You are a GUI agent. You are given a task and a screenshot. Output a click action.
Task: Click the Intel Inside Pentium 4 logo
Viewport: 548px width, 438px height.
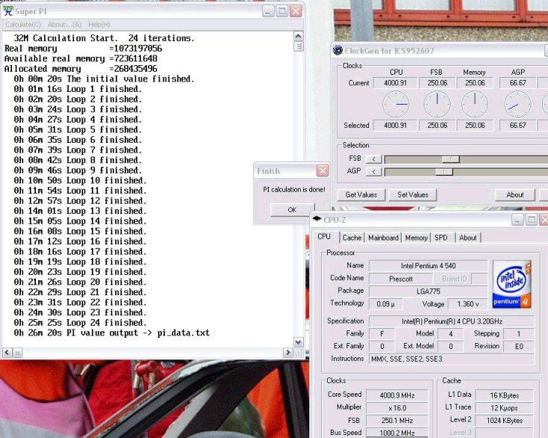(x=511, y=284)
